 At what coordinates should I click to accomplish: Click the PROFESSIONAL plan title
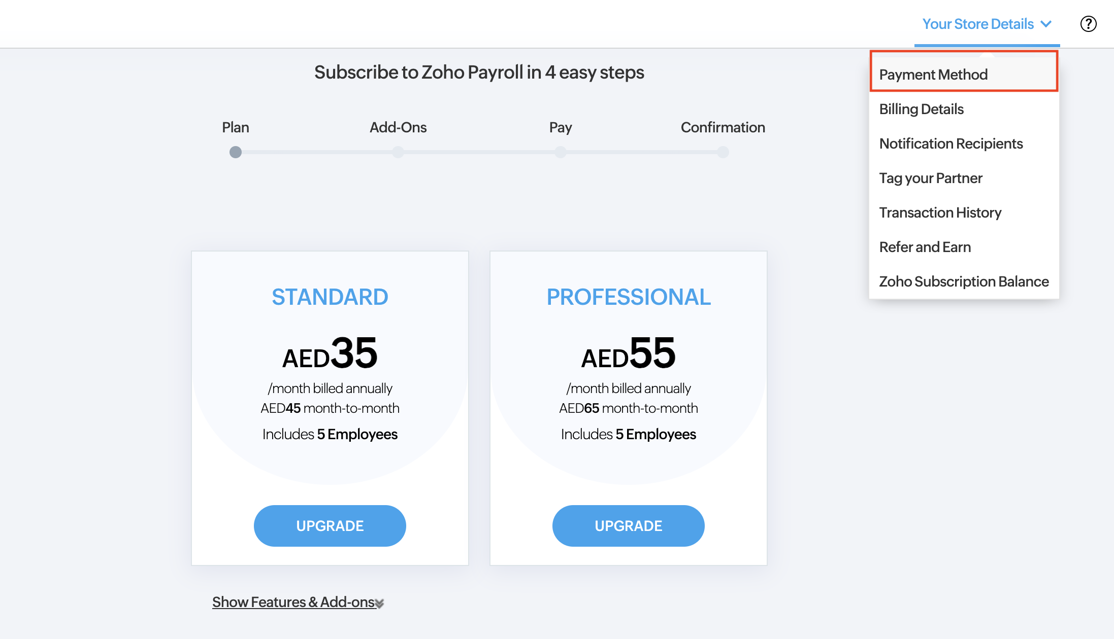628,297
